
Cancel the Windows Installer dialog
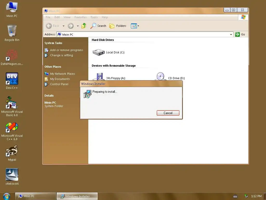(x=168, y=113)
